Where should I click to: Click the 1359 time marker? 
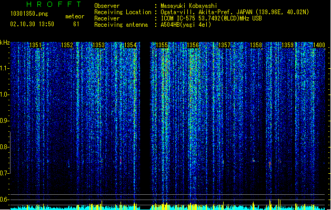[x=287, y=45]
